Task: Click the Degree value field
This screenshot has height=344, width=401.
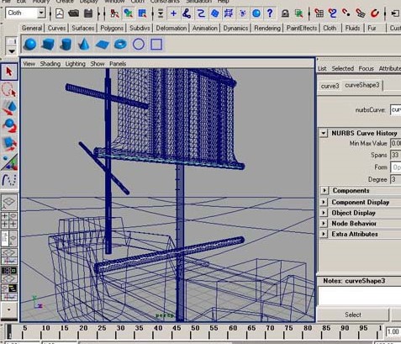Action: pyautogui.click(x=396, y=179)
